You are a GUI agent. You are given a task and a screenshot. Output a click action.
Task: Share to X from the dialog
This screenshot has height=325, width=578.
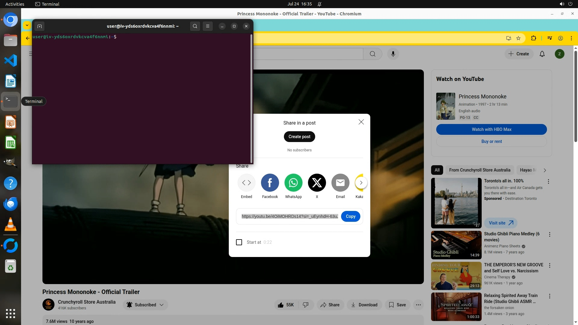pyautogui.click(x=317, y=183)
